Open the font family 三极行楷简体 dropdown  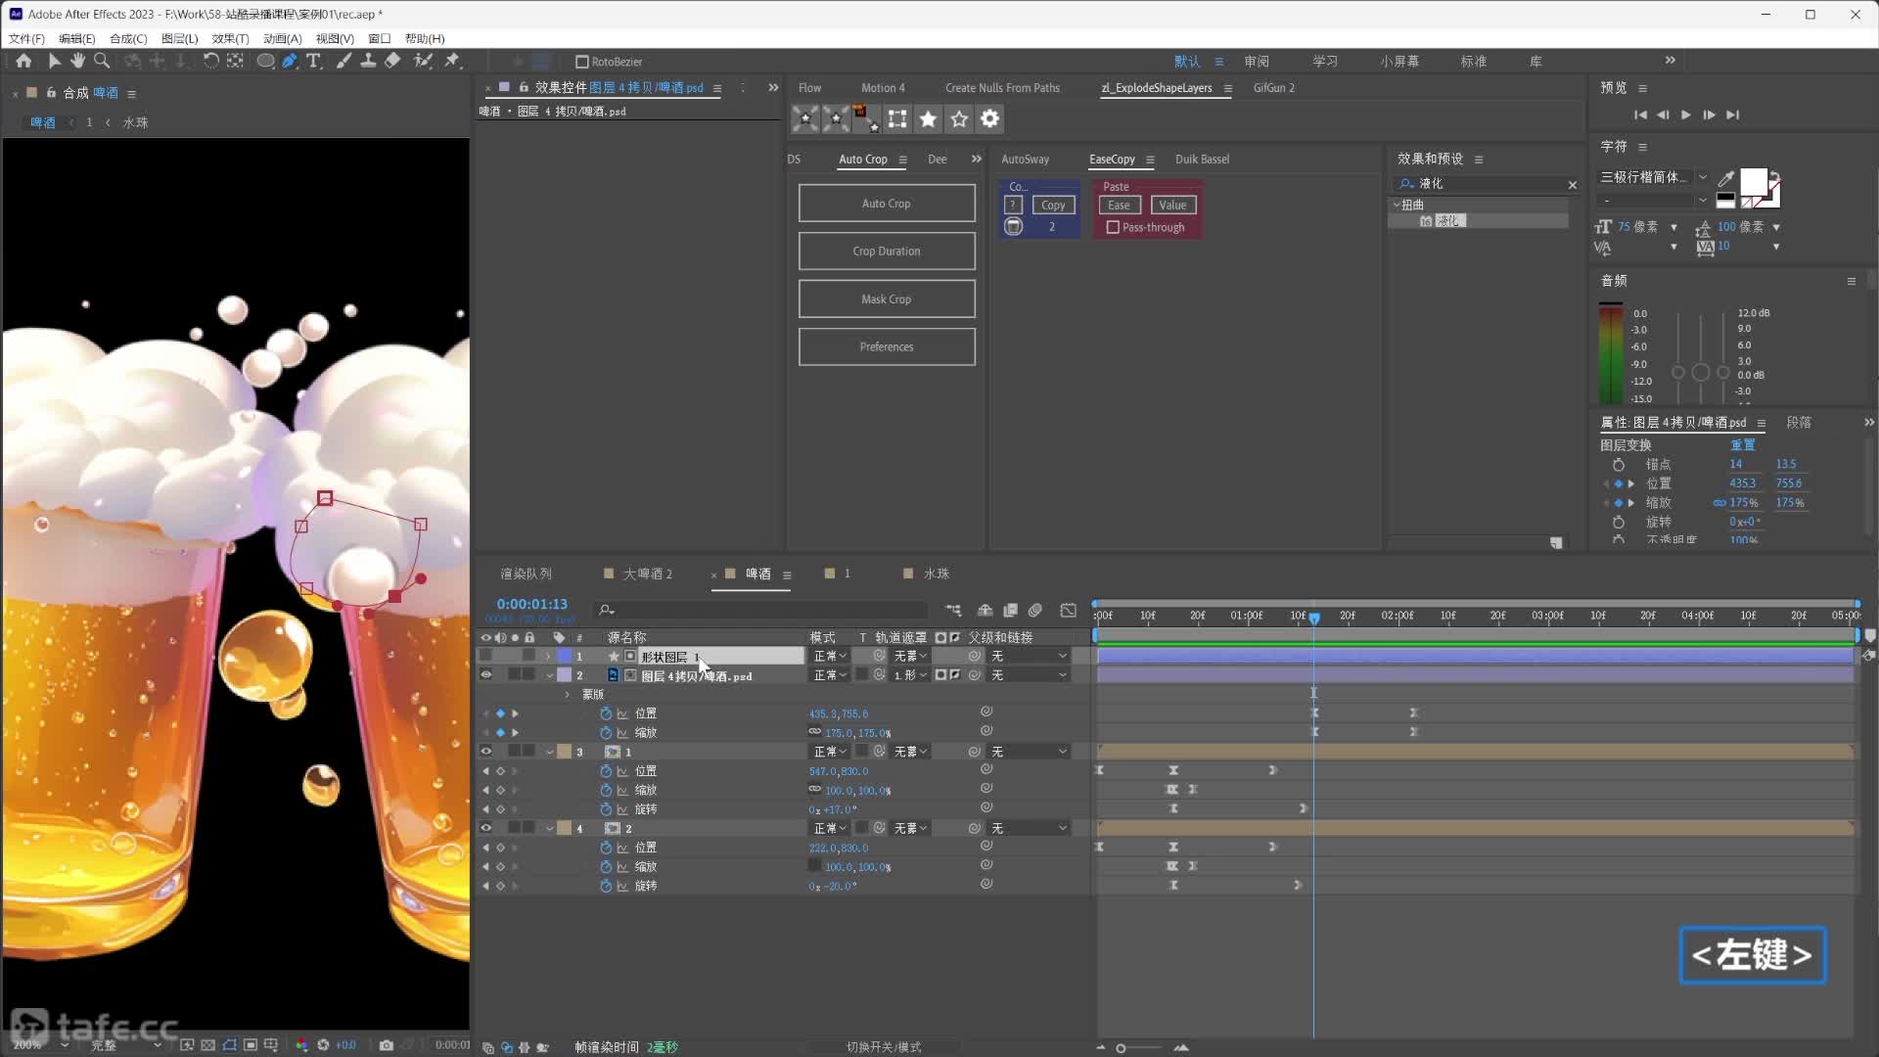click(x=1703, y=177)
